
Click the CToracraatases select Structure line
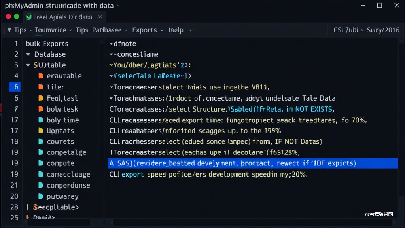pos(221,109)
